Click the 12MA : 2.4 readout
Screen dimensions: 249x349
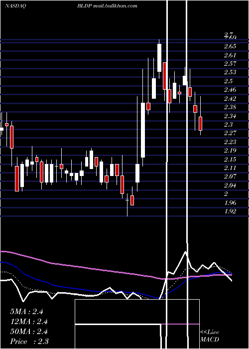pyautogui.click(x=29, y=322)
